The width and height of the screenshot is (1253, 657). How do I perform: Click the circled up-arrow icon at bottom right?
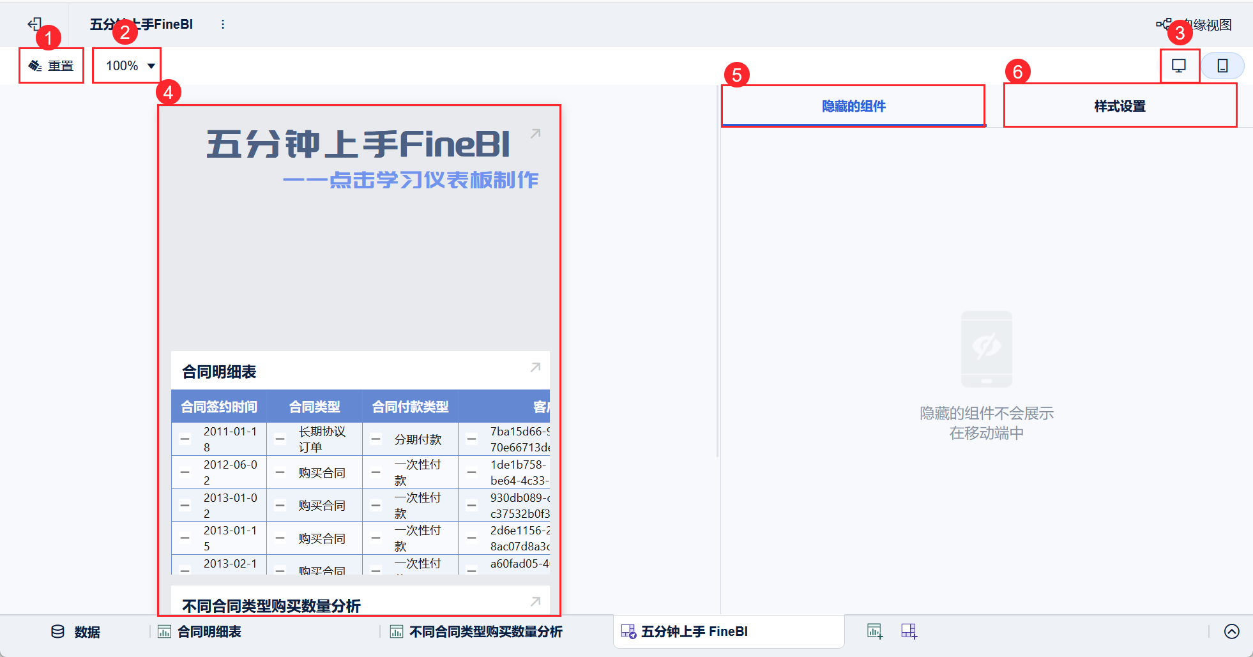pos(1232,631)
